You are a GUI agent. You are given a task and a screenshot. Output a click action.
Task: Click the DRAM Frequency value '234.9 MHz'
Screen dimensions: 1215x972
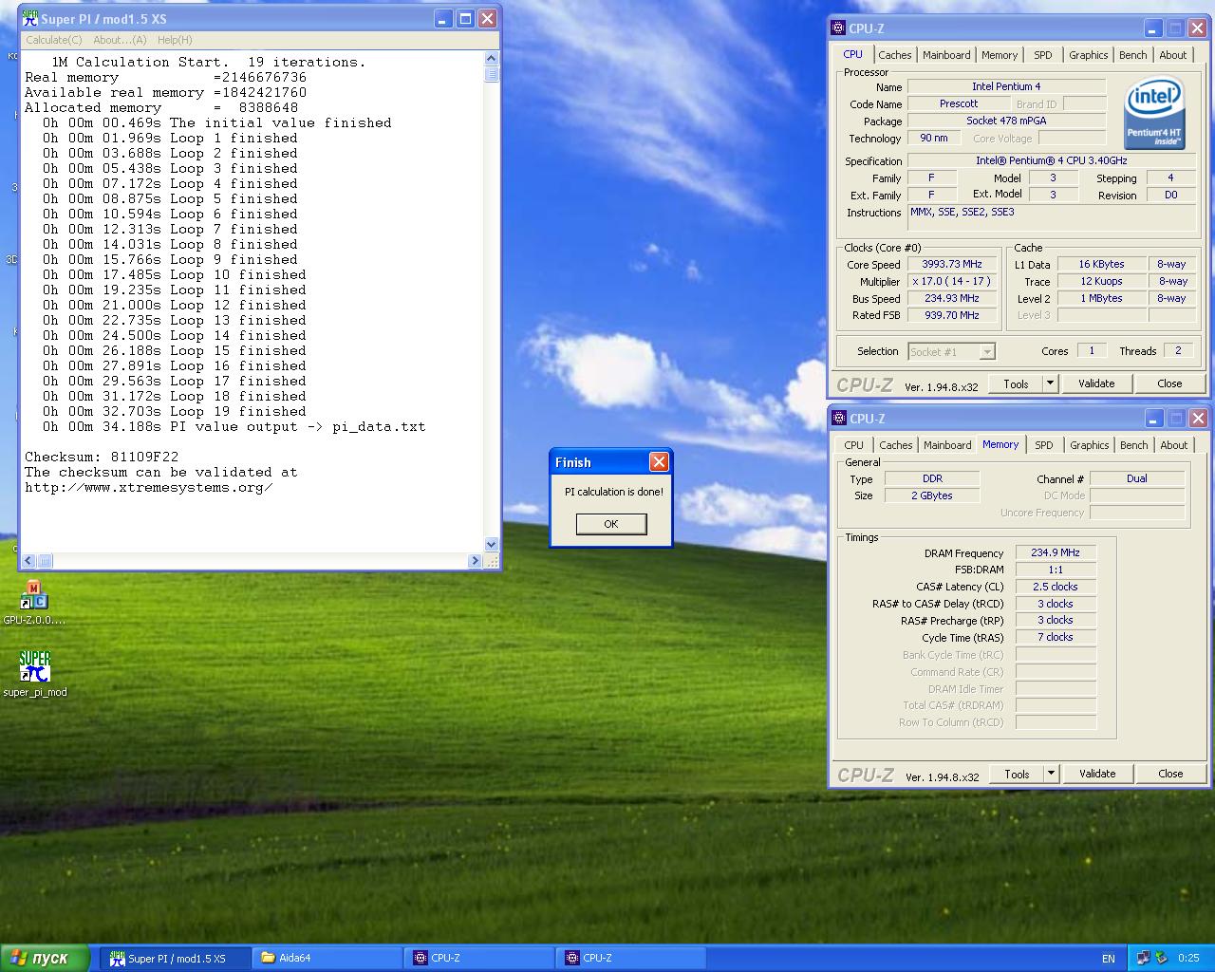1056,552
